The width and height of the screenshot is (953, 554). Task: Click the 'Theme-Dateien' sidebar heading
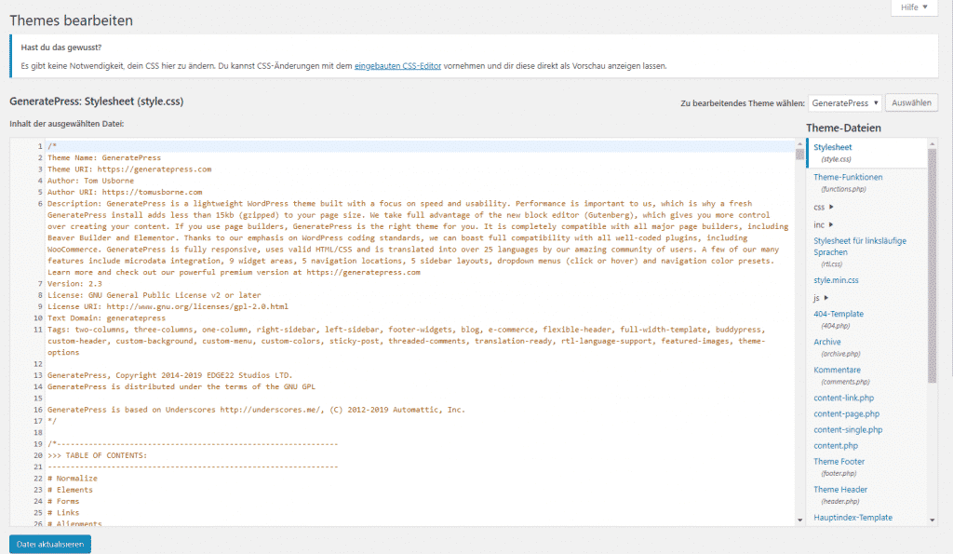(843, 128)
